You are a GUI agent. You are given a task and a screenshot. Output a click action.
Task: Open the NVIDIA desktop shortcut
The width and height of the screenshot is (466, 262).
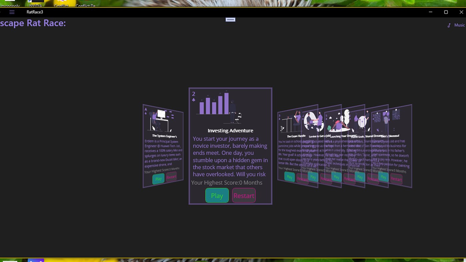tap(36, 3)
